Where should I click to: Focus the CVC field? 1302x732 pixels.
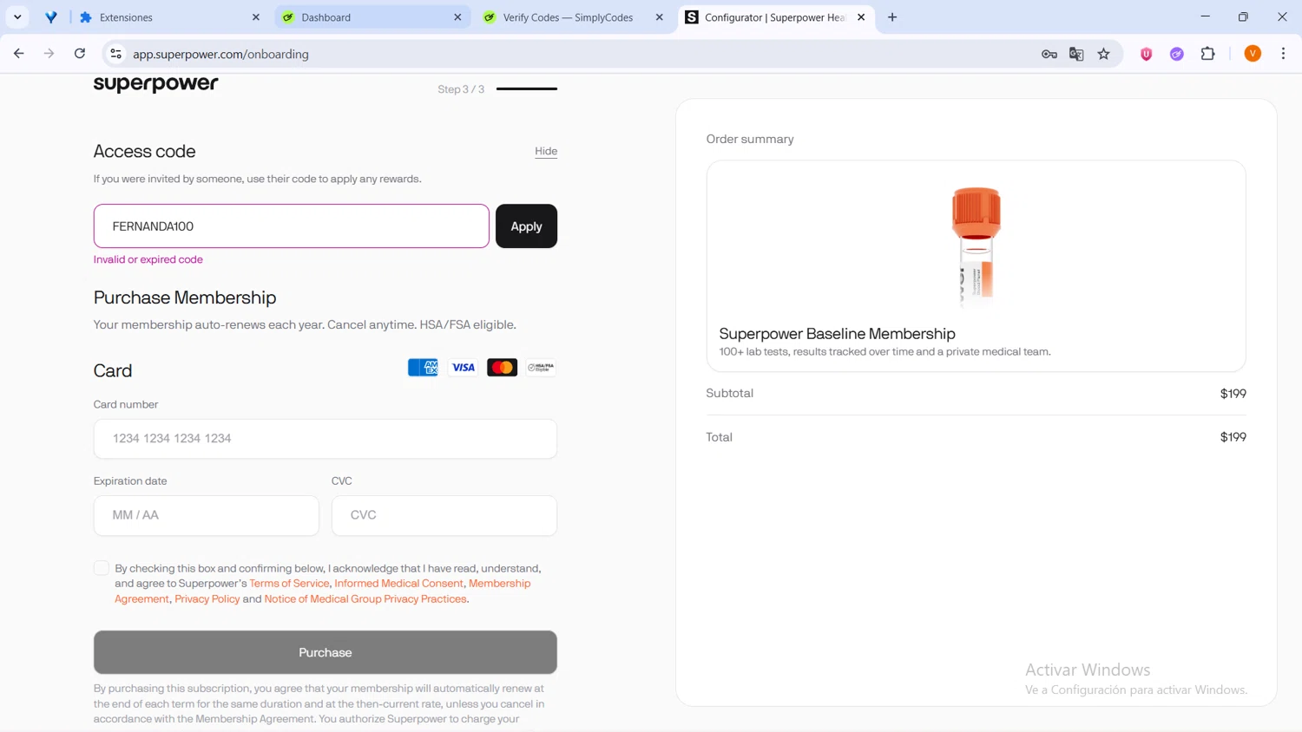coord(444,515)
